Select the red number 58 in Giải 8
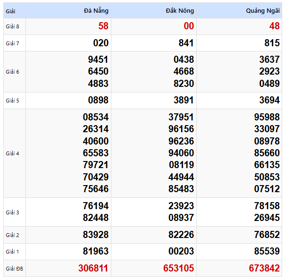Viewport: 285px width, 280px height. (103, 26)
